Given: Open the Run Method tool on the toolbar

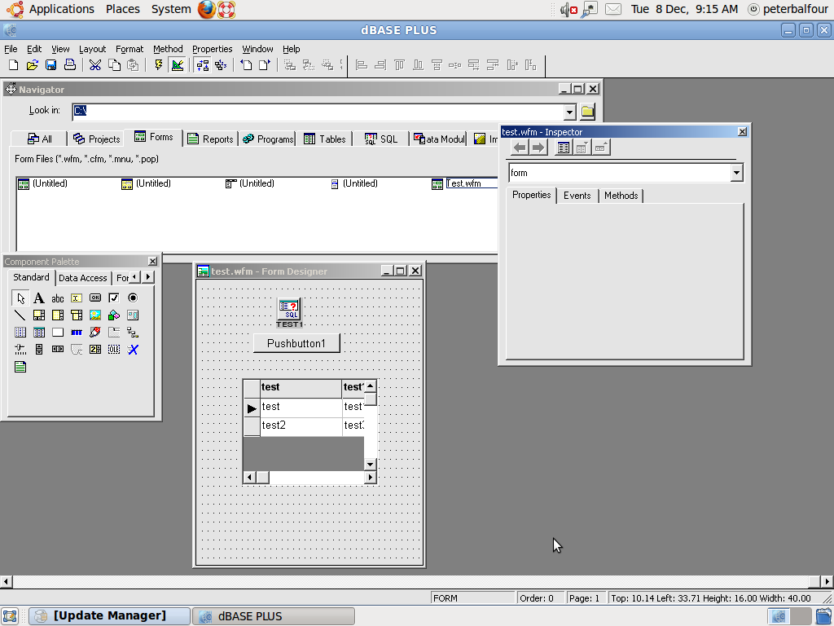Looking at the screenshot, I should pyautogui.click(x=158, y=65).
